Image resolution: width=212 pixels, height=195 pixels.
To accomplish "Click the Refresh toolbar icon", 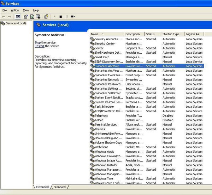I will click(x=32, y=17).
